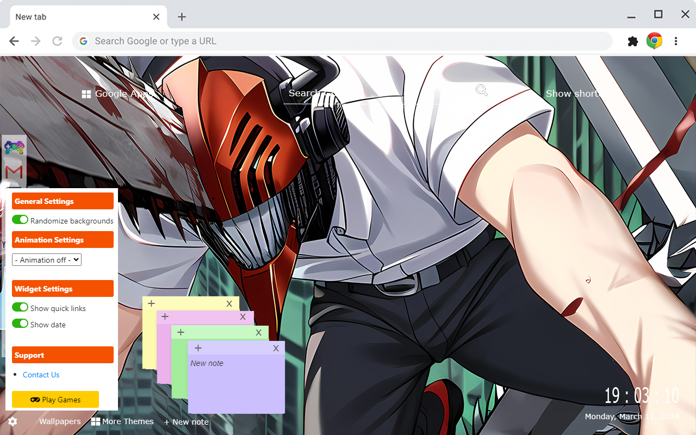Click the back navigation arrow
The image size is (696, 435).
click(14, 41)
